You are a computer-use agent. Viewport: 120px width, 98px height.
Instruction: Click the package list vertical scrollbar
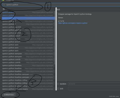coord(55,37)
